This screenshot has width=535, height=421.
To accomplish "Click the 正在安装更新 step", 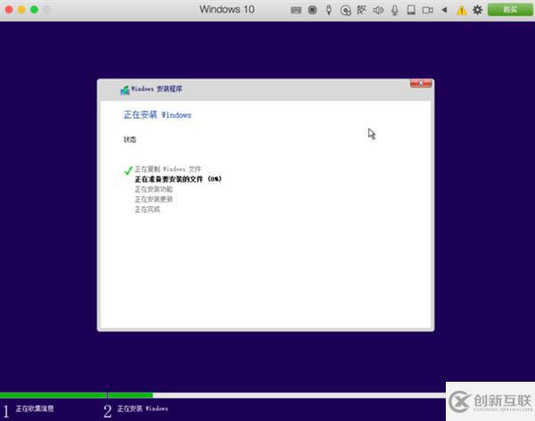I will click(154, 199).
